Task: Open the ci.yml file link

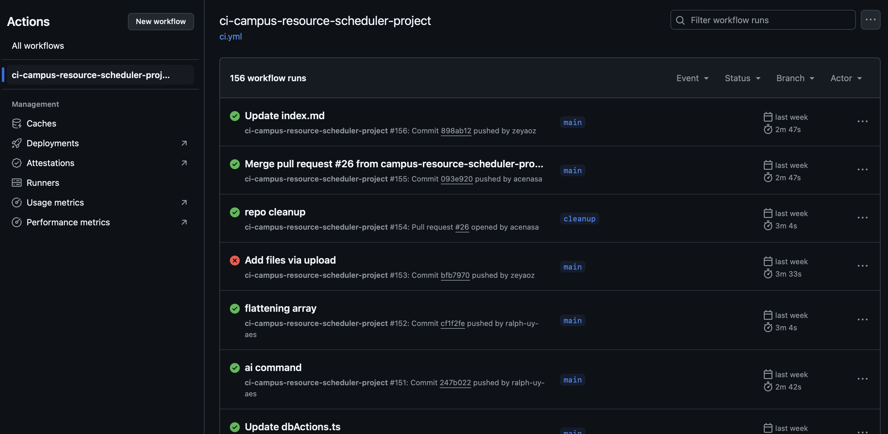Action: [x=230, y=36]
